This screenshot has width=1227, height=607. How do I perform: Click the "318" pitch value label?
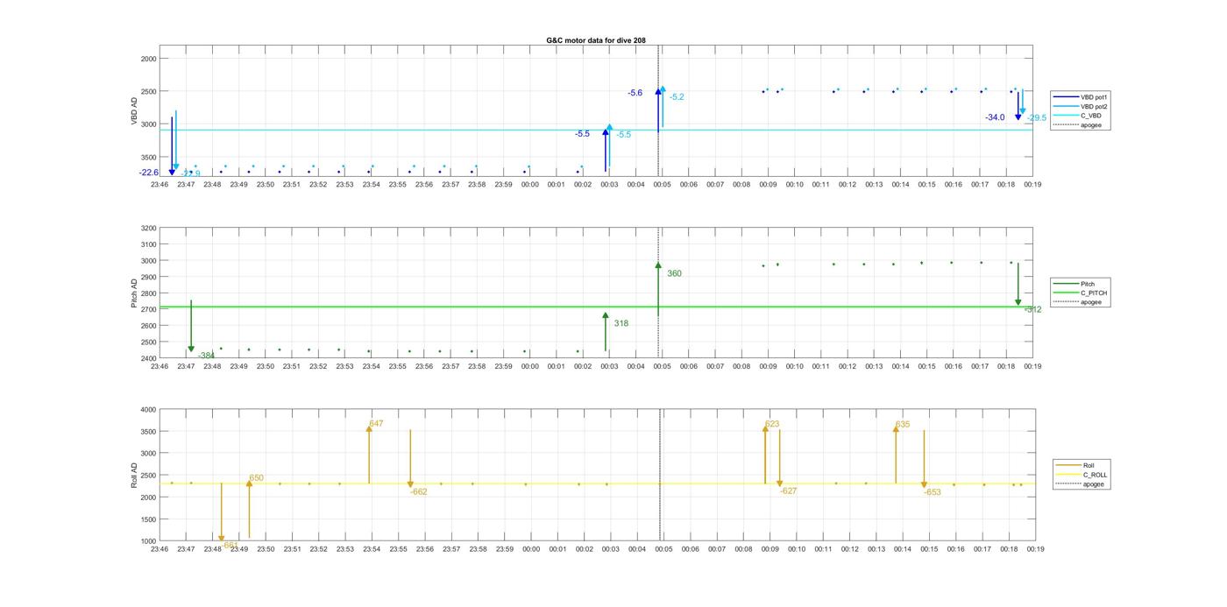pyautogui.click(x=621, y=323)
